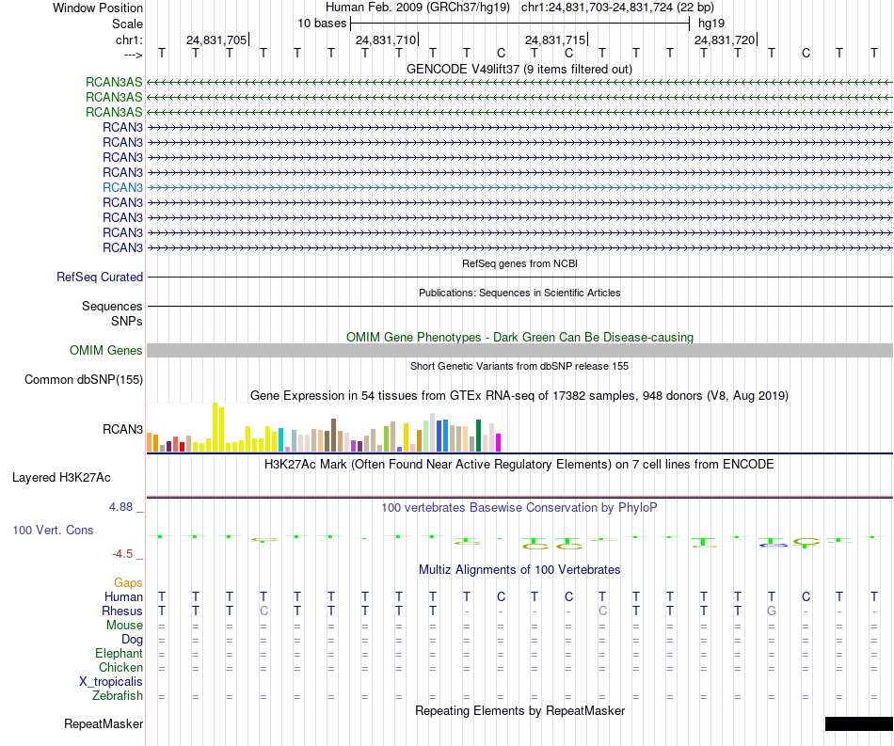The height and width of the screenshot is (746, 894).
Task: Click position marker 24,831,715
Action: pos(555,40)
